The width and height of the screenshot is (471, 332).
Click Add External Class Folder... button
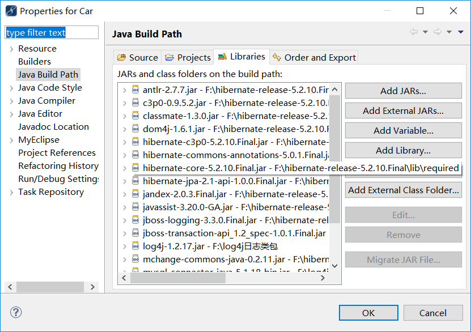(x=403, y=190)
